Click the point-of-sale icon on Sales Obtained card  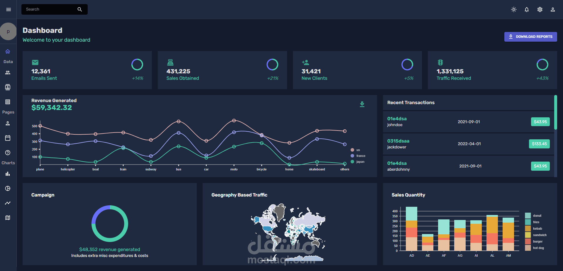[x=170, y=62]
